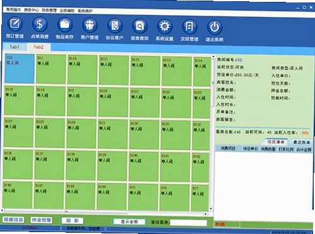Click 当前操作员 总经理 status text
315x234 pixels.
point(83,228)
